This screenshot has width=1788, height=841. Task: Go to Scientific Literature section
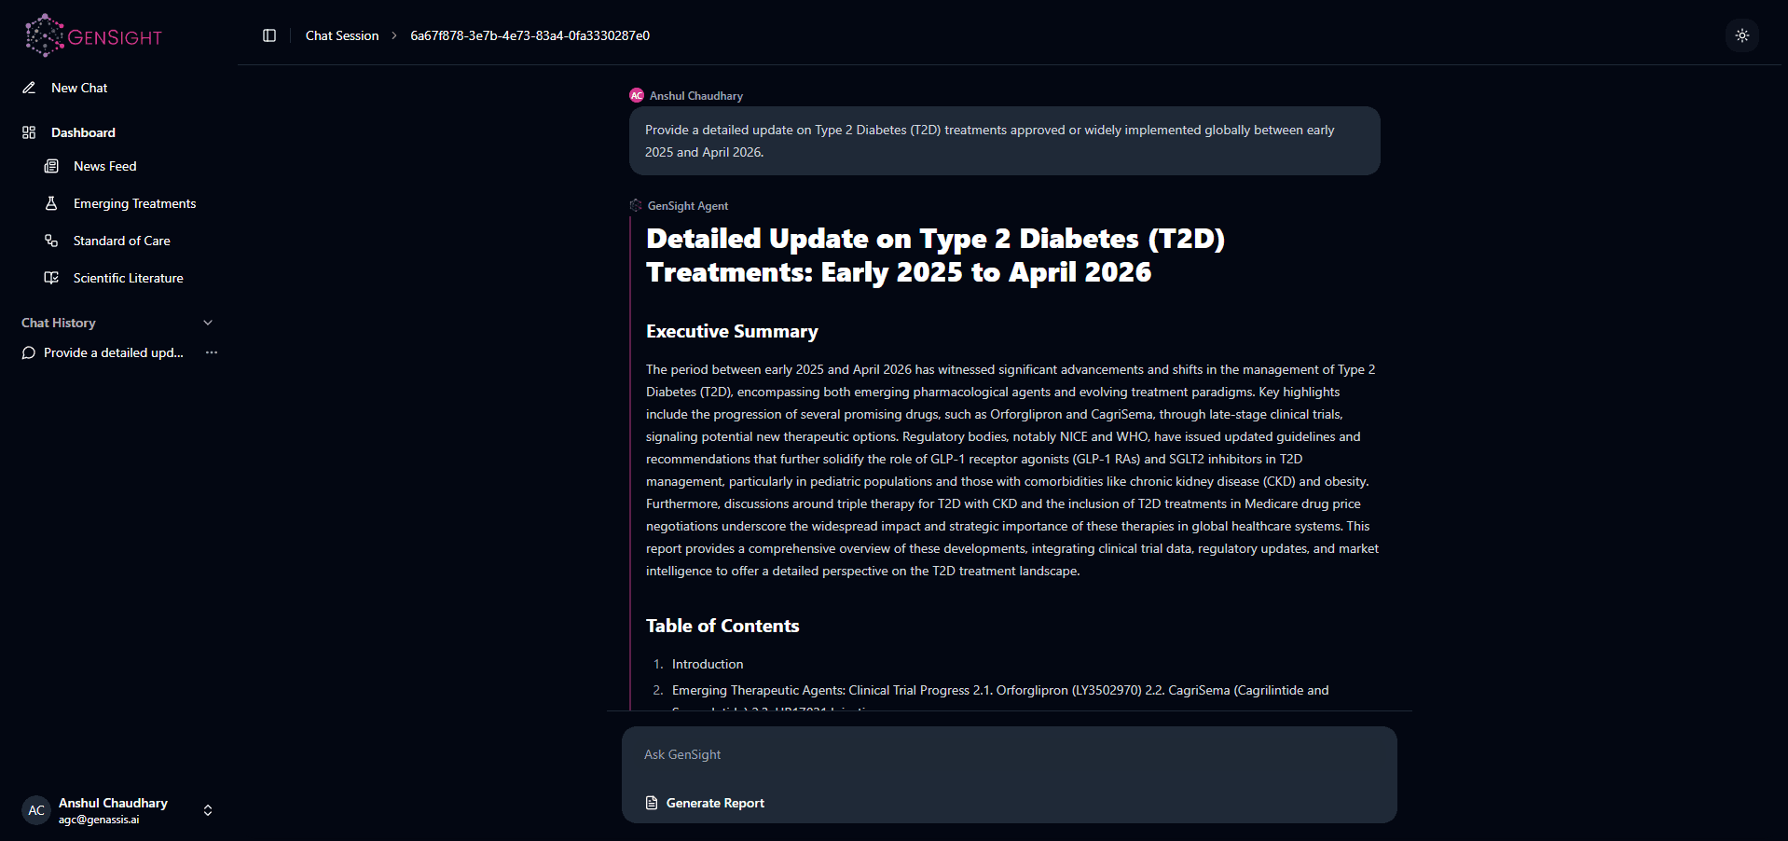128,278
